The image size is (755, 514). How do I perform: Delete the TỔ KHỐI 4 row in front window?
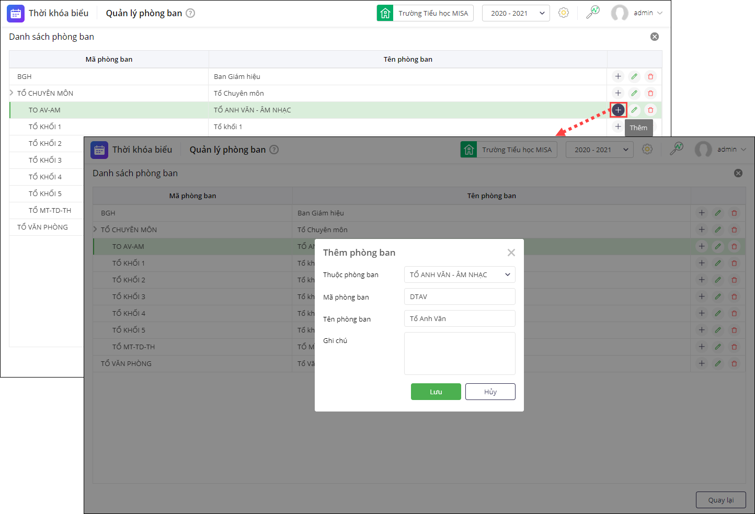coord(734,313)
